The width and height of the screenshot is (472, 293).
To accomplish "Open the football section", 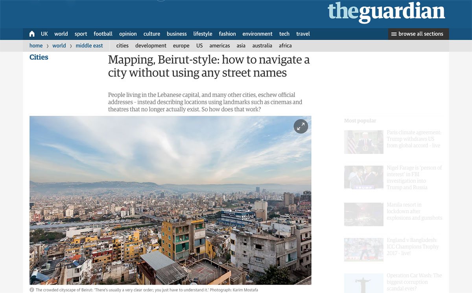I will pos(103,34).
